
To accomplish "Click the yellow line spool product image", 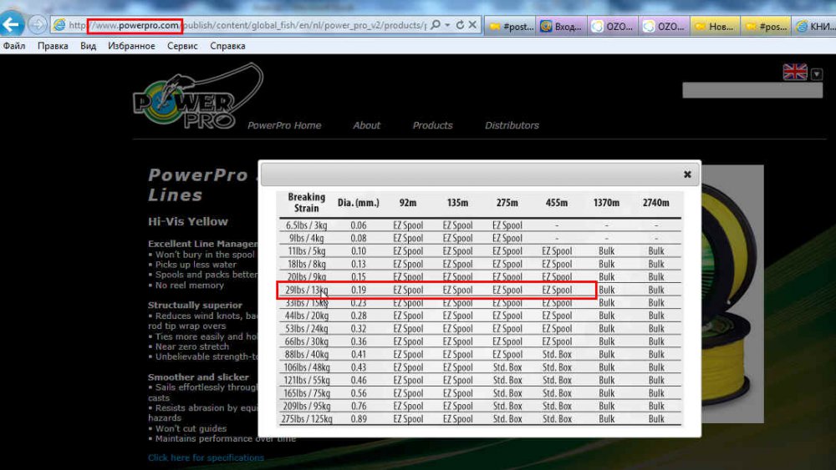I will pyautogui.click(x=732, y=294).
